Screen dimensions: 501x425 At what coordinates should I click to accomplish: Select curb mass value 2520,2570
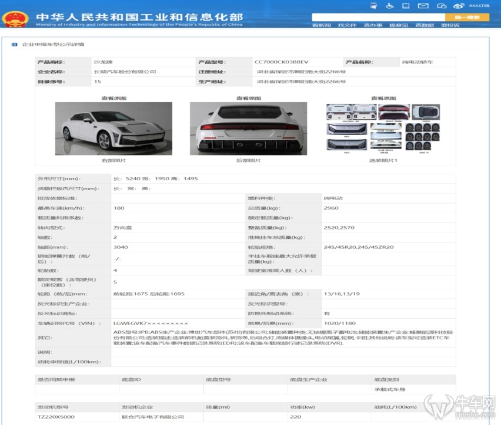[339, 228]
